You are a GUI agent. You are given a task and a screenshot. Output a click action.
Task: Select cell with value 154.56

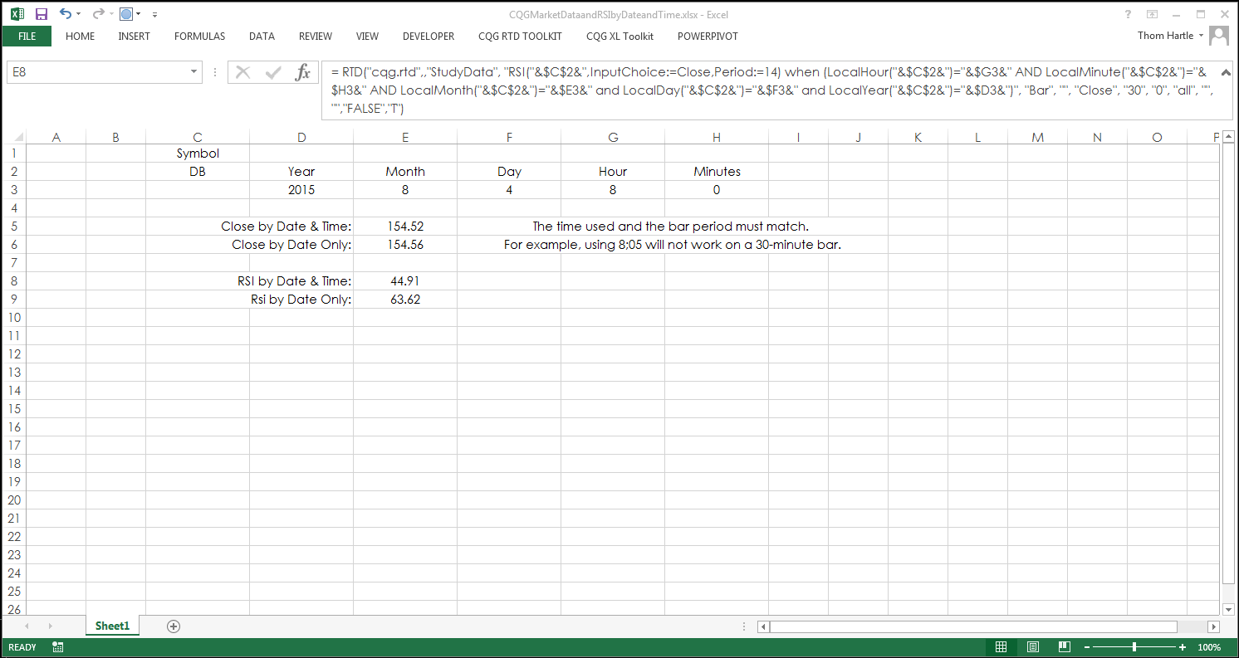pyautogui.click(x=405, y=245)
